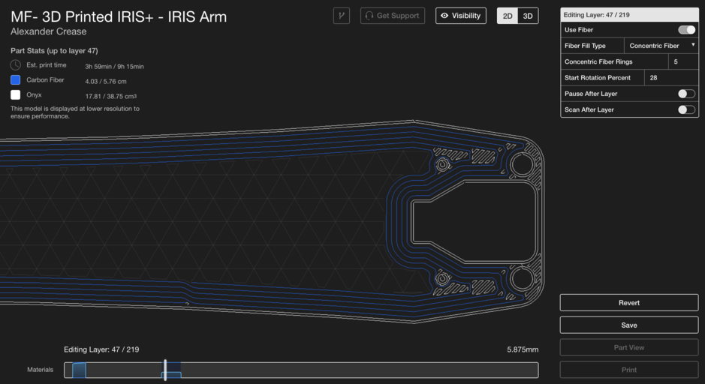Image resolution: width=705 pixels, height=384 pixels.
Task: Open the Fiber Fill Type dropdown
Action: [661, 45]
